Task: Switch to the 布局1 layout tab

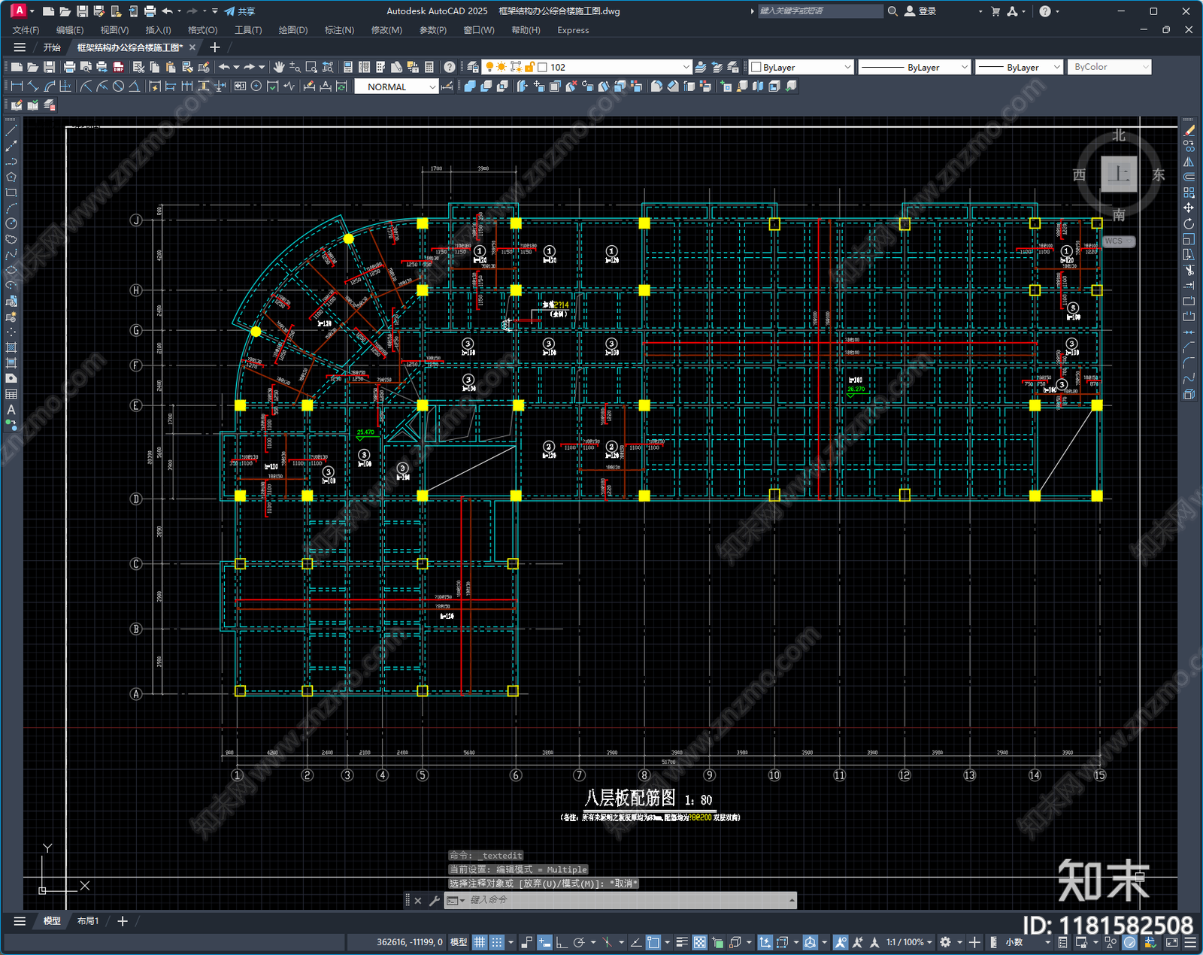Action: [x=88, y=921]
